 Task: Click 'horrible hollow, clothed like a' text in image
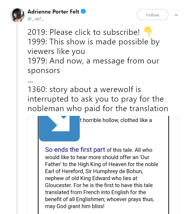point(116,120)
